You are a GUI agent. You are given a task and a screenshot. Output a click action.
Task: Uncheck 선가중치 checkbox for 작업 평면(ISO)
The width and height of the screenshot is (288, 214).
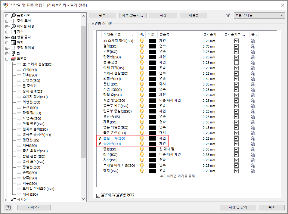point(236,101)
